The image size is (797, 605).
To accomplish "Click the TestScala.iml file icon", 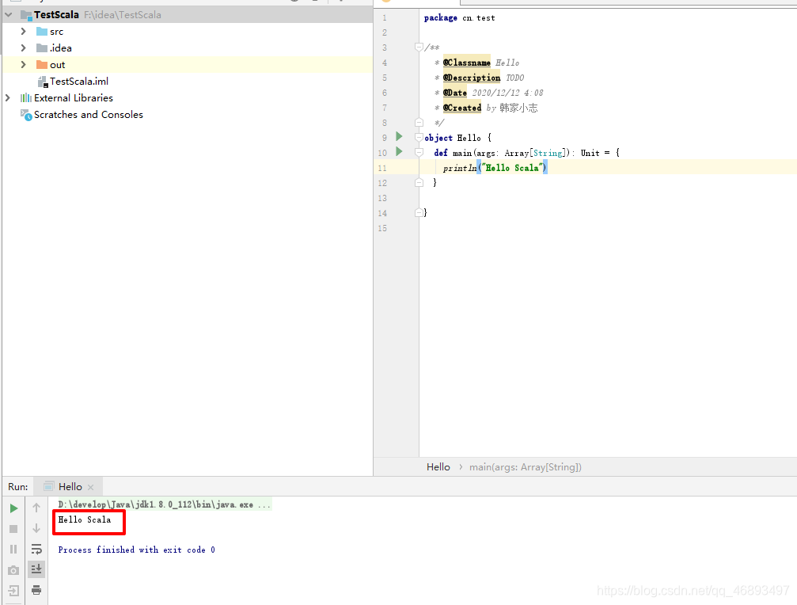I will pyautogui.click(x=43, y=82).
